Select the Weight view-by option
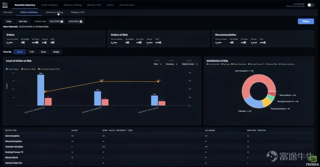The width and height of the screenshot is (320, 167). coord(56,52)
